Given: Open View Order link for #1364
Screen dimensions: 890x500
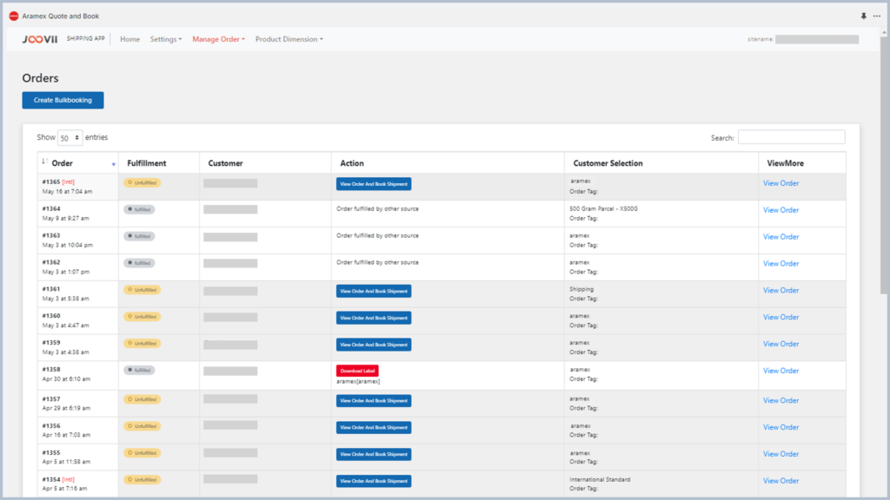Looking at the screenshot, I should (780, 210).
